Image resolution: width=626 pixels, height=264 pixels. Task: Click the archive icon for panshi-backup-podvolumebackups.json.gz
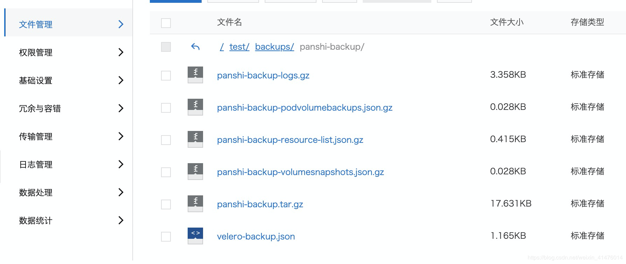(x=195, y=107)
